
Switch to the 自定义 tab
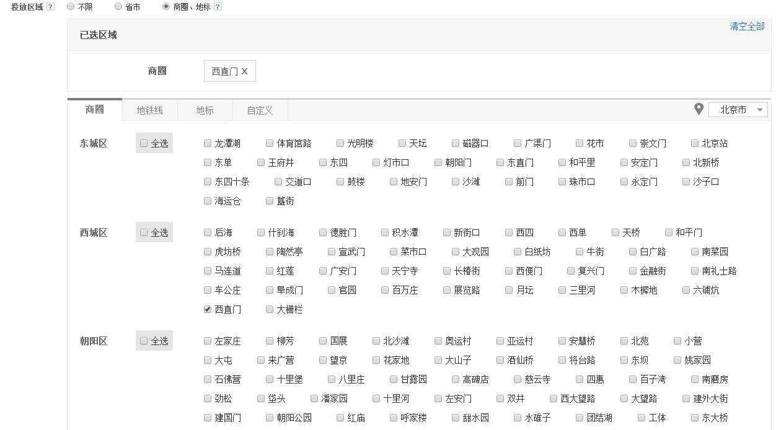pos(260,110)
